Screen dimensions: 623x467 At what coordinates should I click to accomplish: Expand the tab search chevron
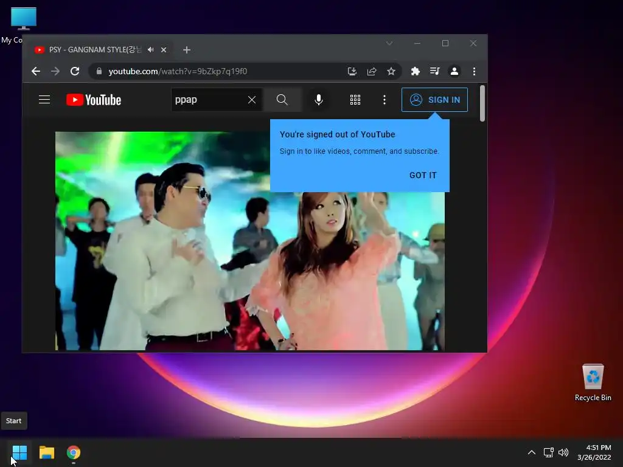click(x=389, y=43)
